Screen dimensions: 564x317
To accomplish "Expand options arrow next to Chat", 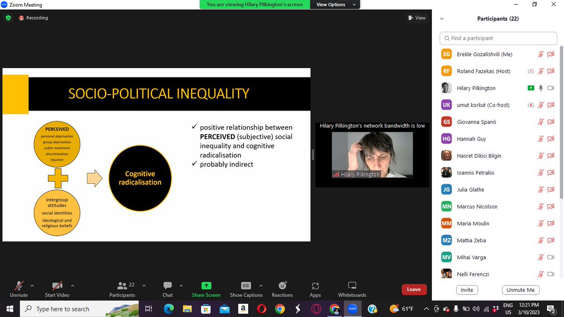I will [x=181, y=285].
